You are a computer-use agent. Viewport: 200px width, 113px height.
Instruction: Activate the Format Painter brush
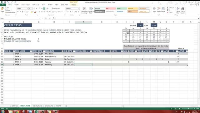pos(10,13)
